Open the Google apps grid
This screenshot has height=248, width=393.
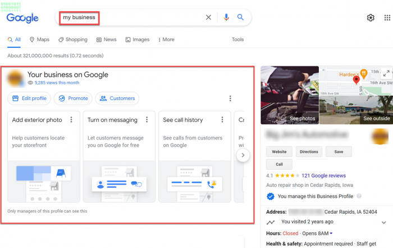[x=387, y=17]
